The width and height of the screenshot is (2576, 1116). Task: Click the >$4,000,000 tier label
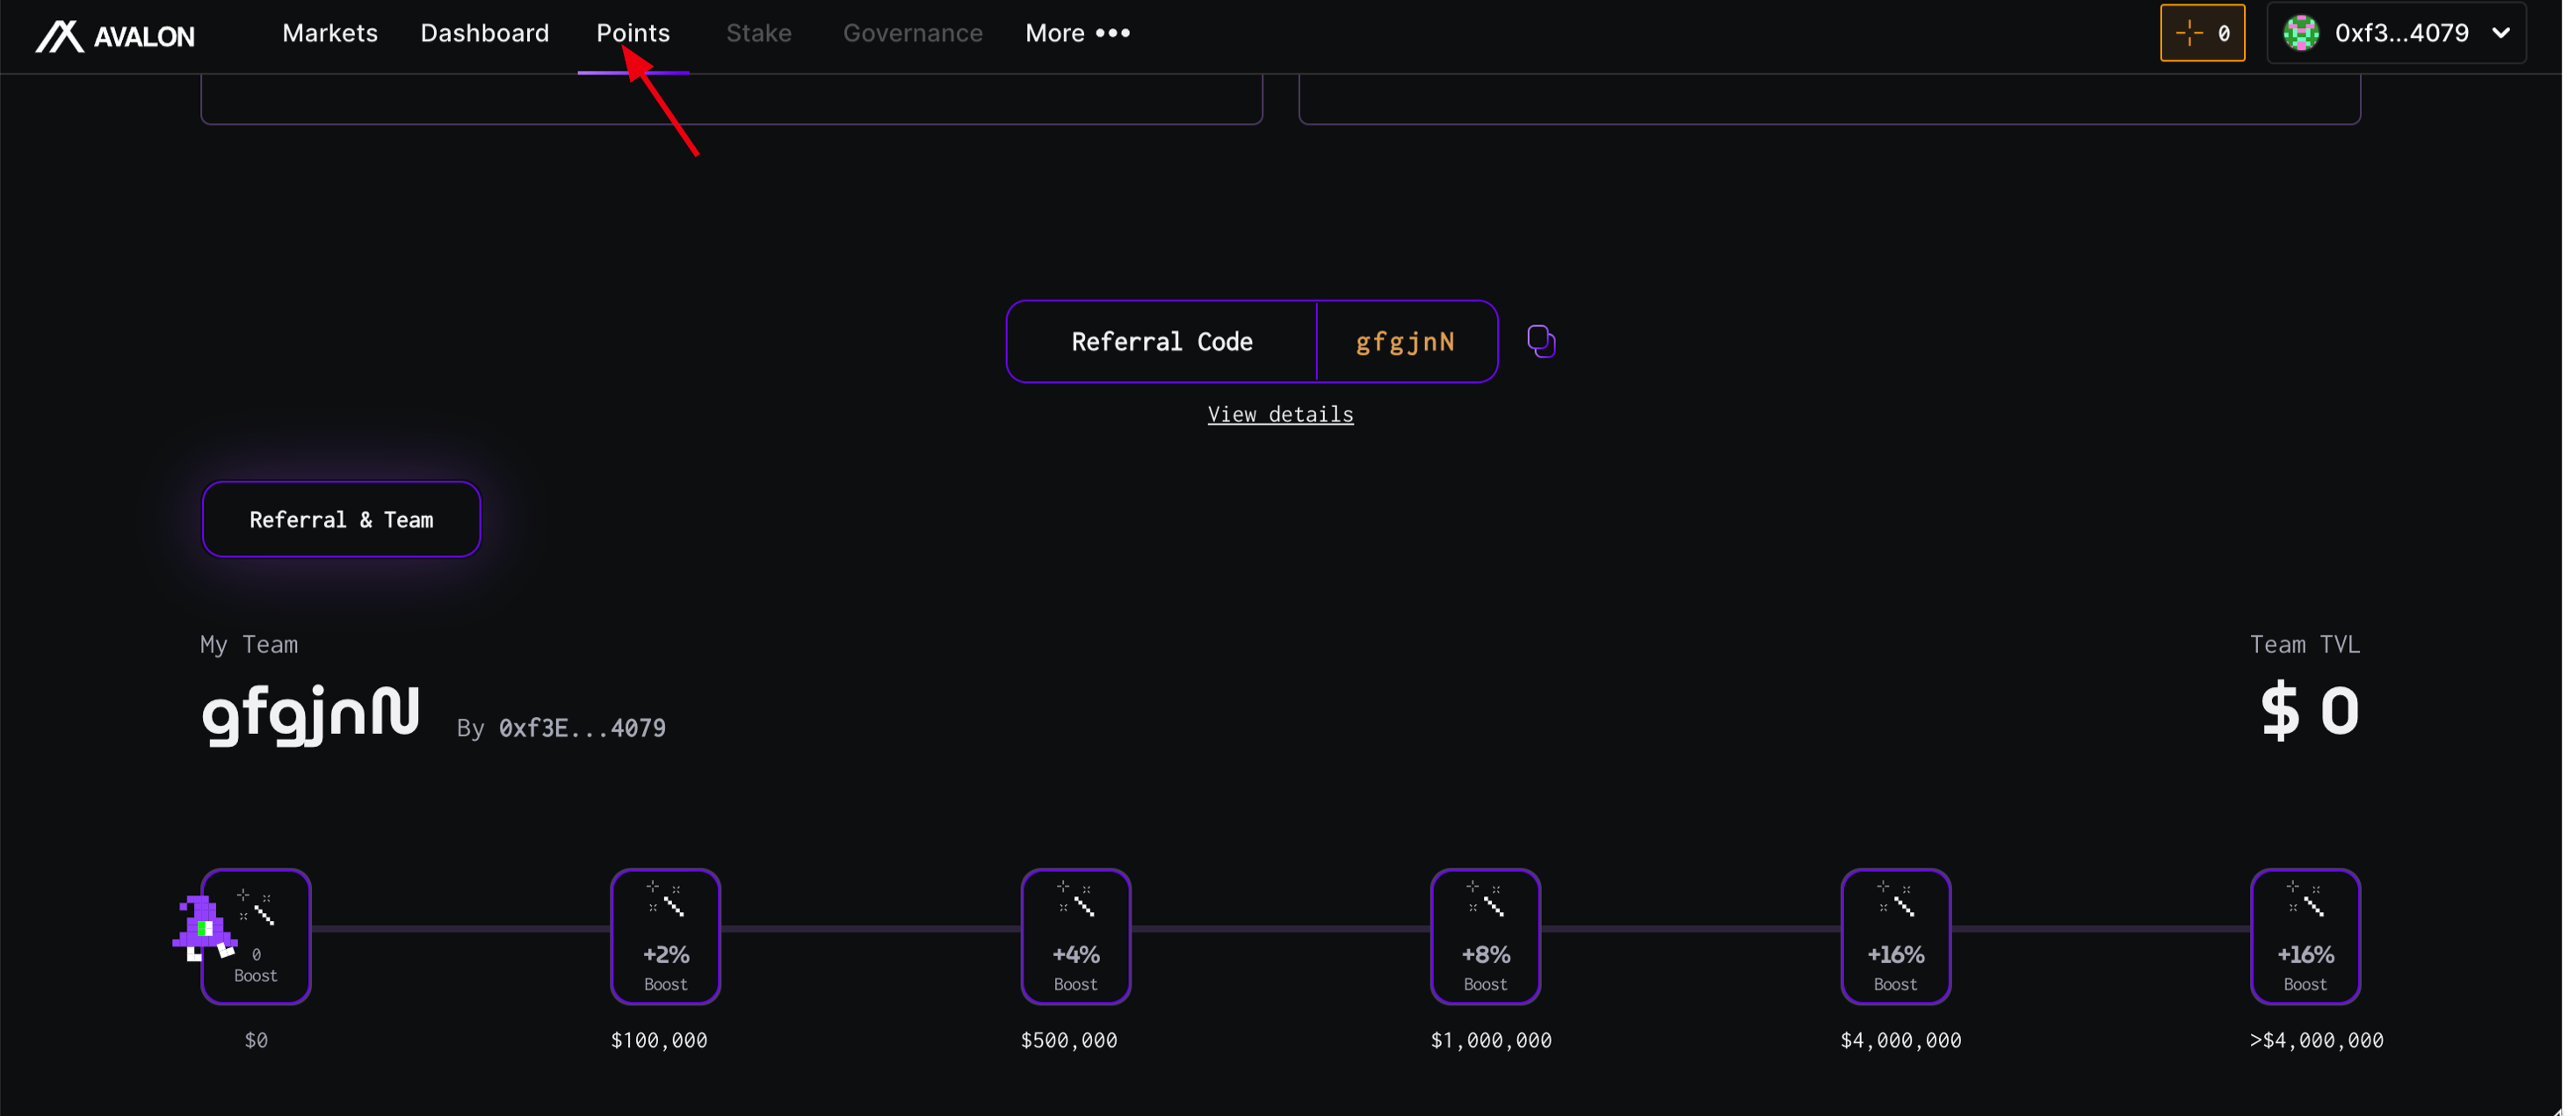[x=2317, y=1040]
